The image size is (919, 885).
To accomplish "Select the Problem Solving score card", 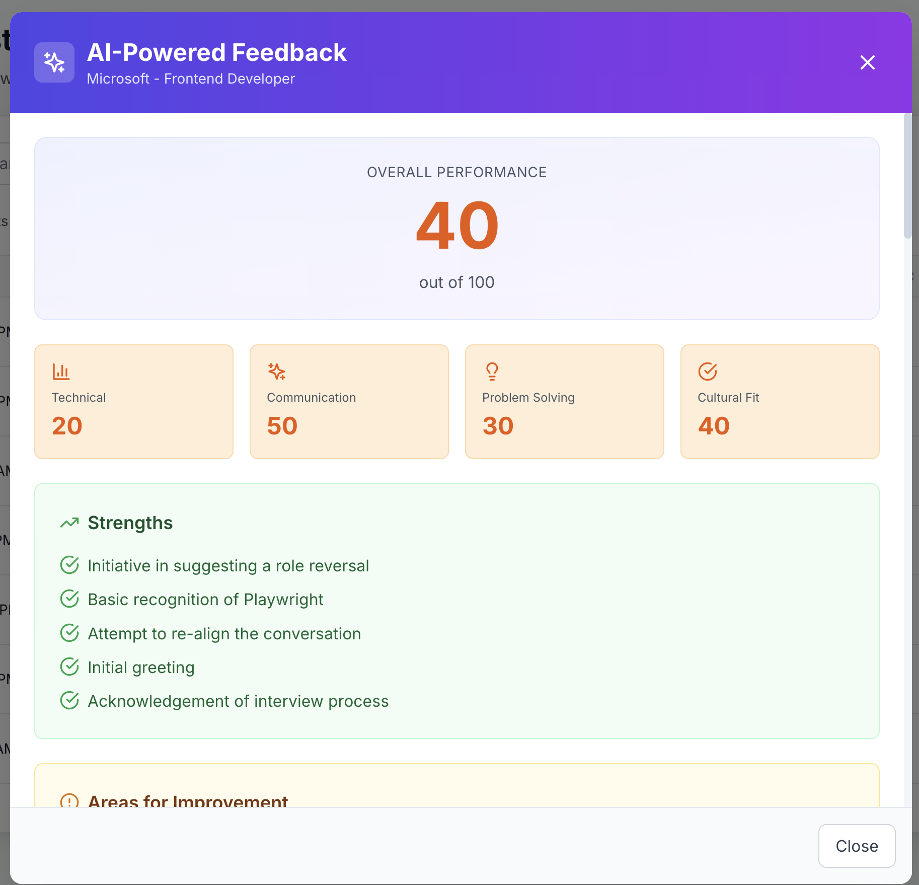I will [x=564, y=401].
